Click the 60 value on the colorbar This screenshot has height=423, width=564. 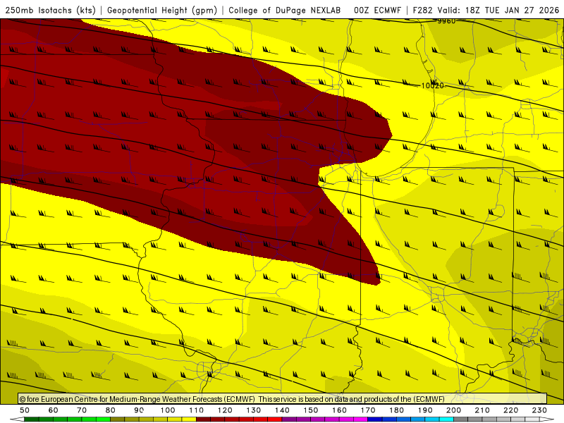click(53, 410)
